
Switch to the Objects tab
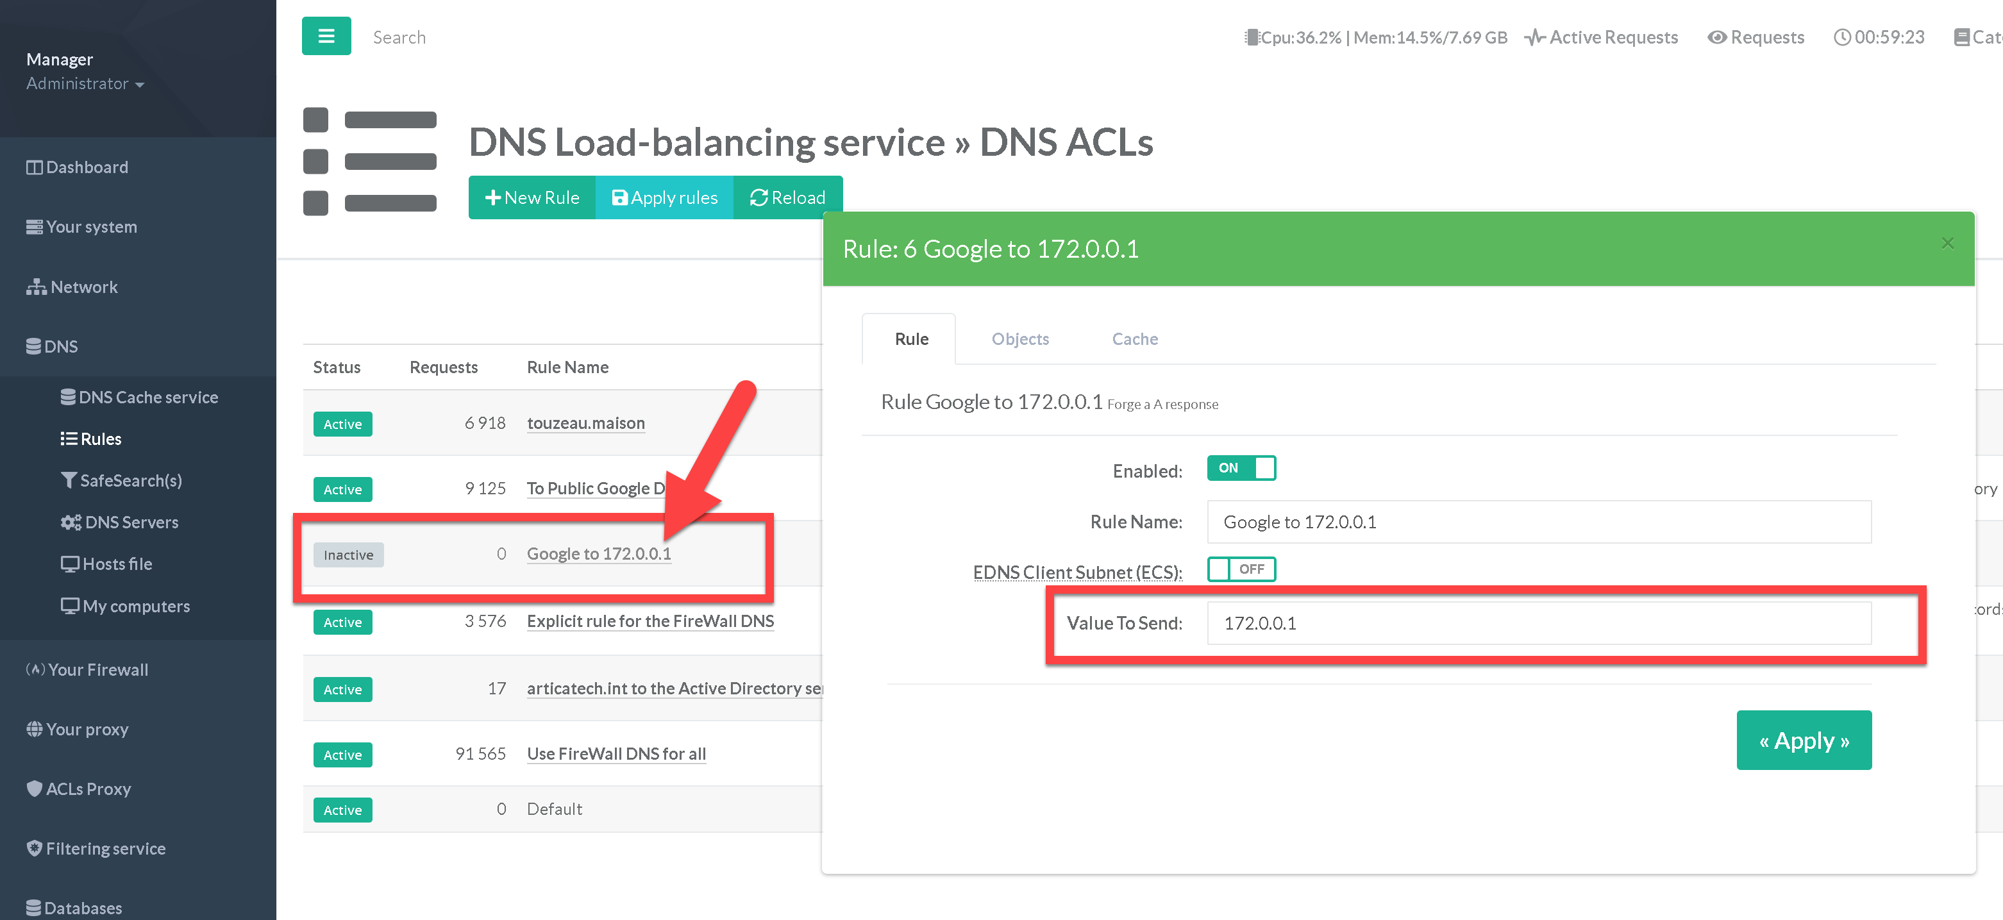(x=1019, y=339)
